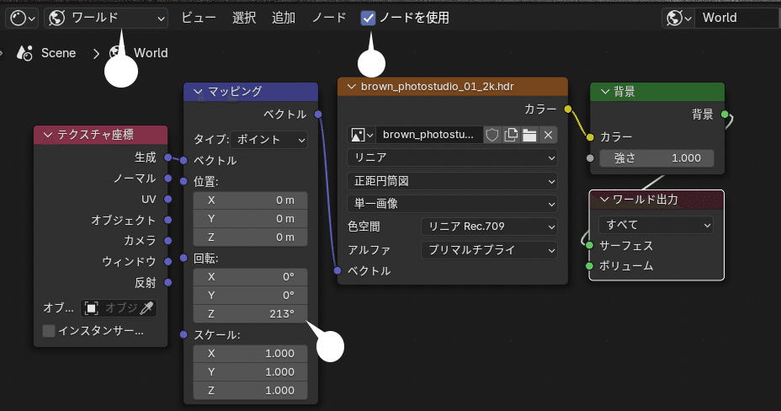Click the ベクトル input socket on HDR node

tap(337, 270)
